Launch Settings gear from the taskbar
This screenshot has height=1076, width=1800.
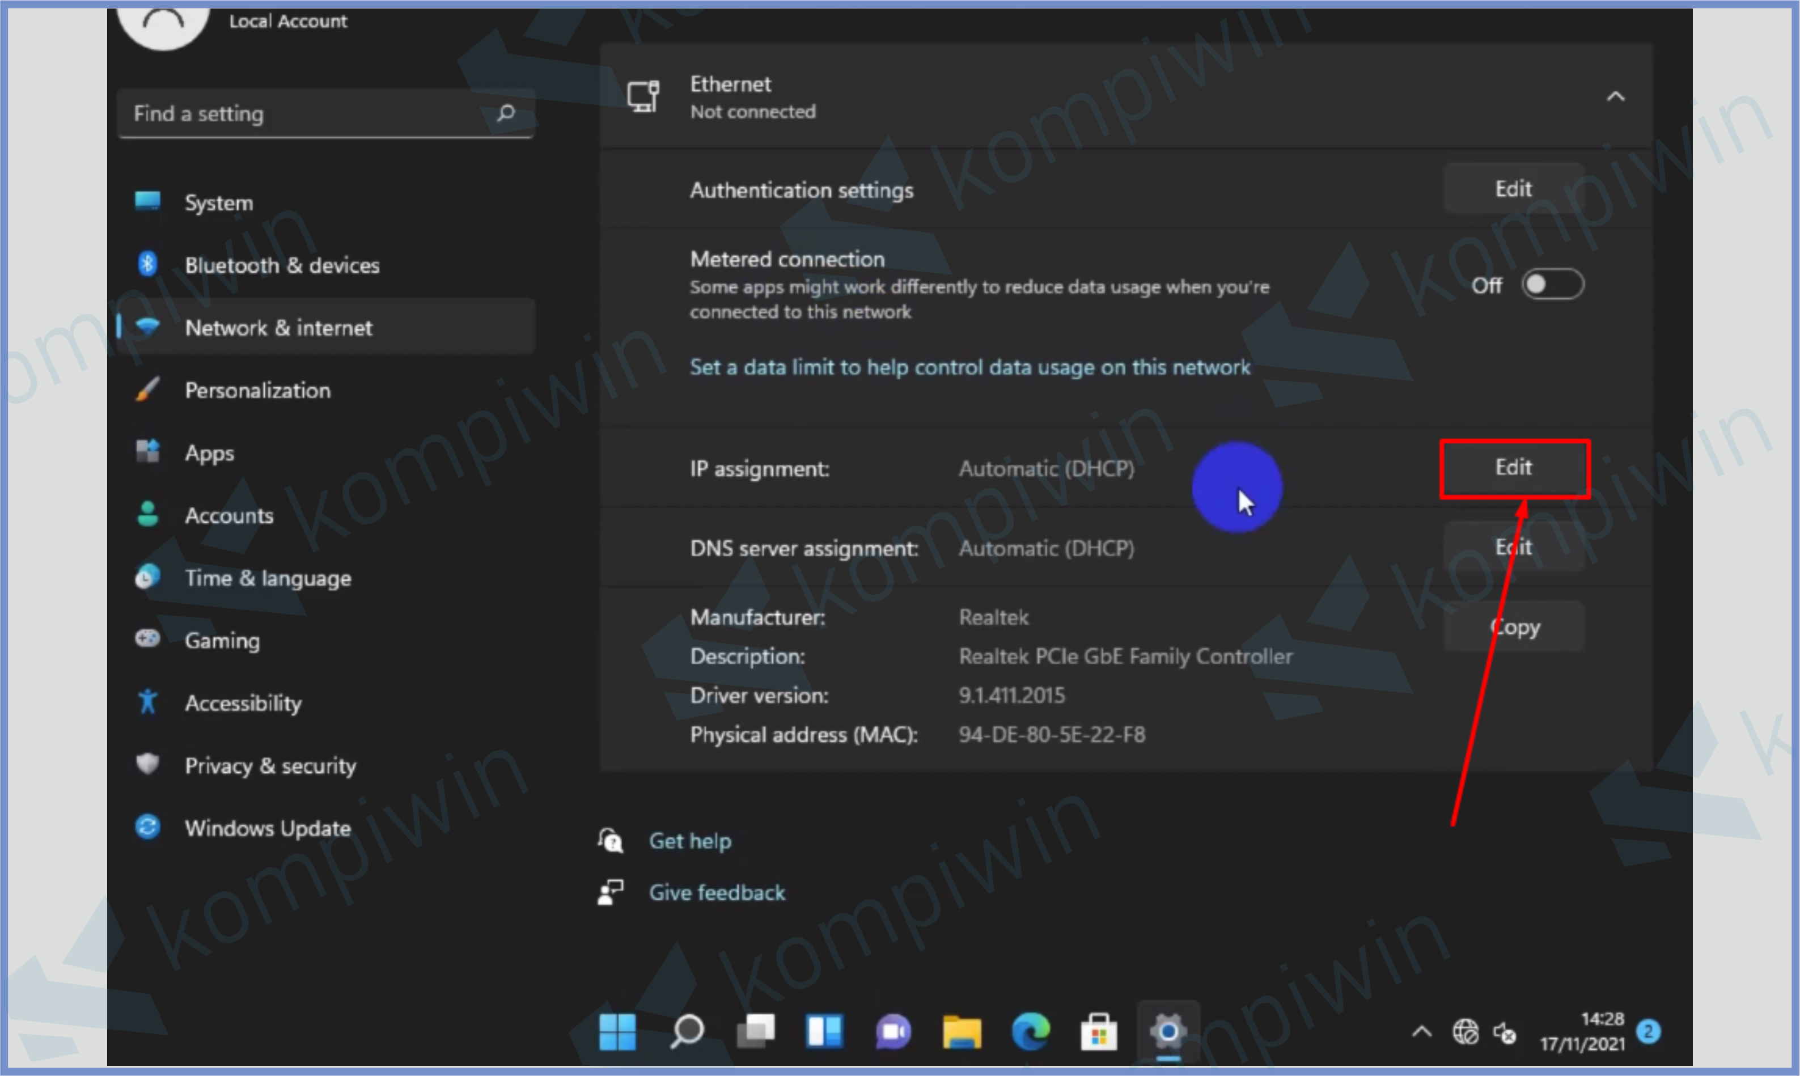[x=1167, y=1032]
